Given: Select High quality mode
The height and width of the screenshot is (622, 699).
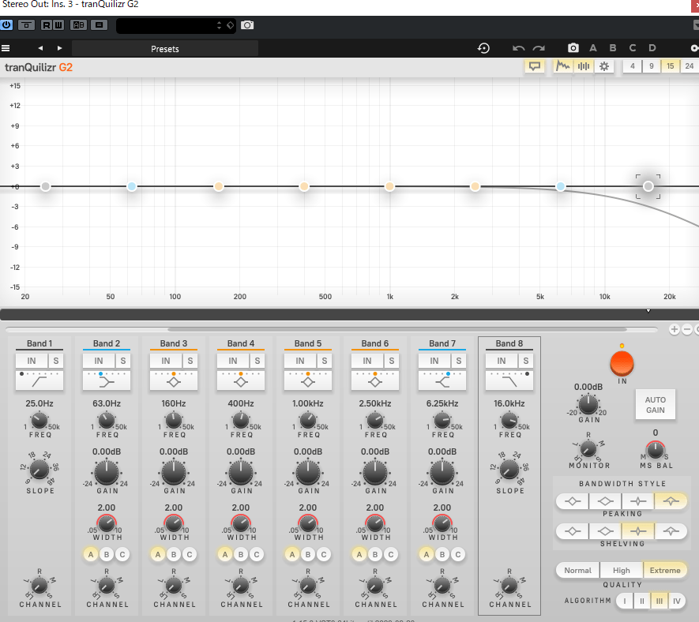Looking at the screenshot, I should pos(621,570).
